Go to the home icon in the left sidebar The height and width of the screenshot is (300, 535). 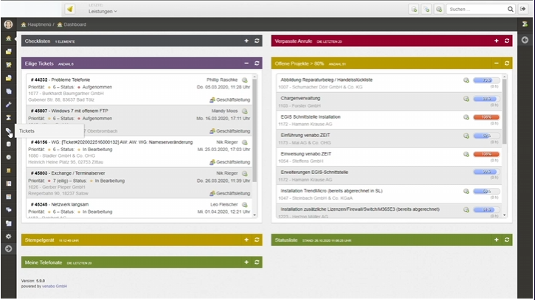click(x=9, y=38)
